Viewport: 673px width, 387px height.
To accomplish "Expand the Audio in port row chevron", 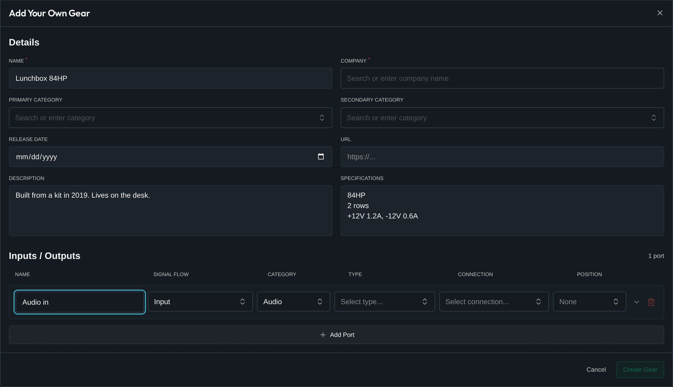I will pos(636,302).
